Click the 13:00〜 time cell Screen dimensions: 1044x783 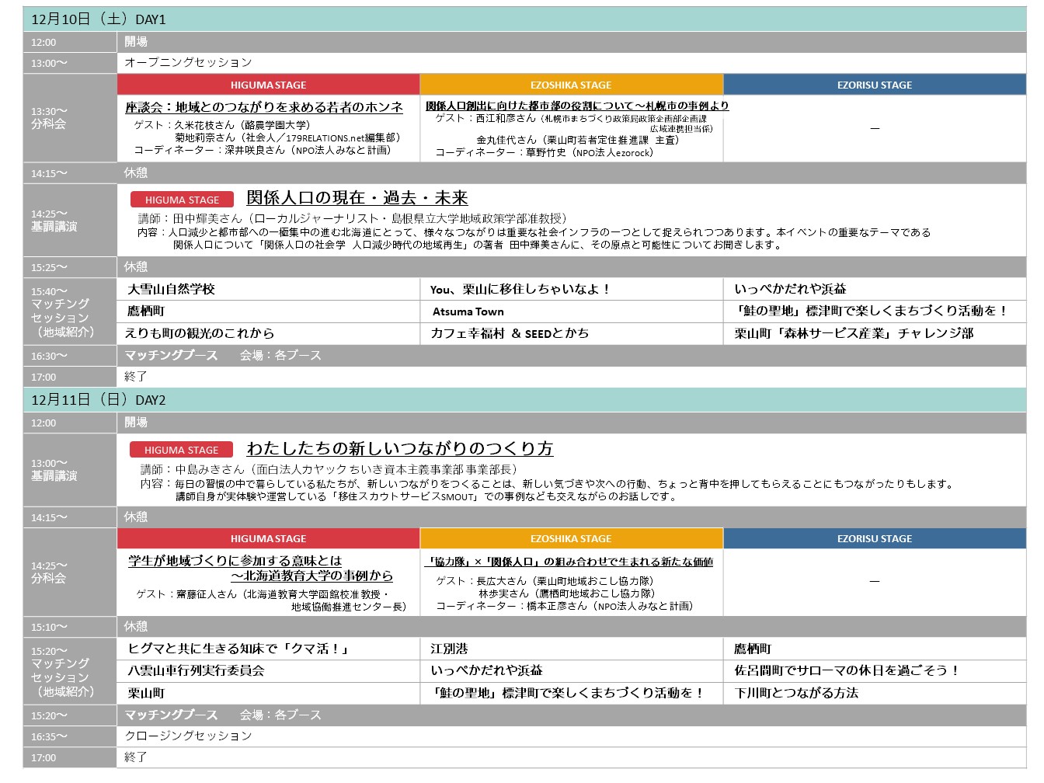(x=70, y=63)
